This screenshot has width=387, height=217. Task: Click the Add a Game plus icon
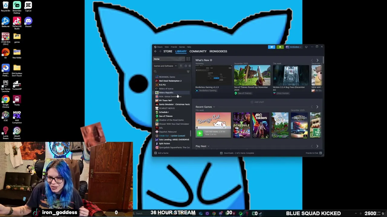155,153
